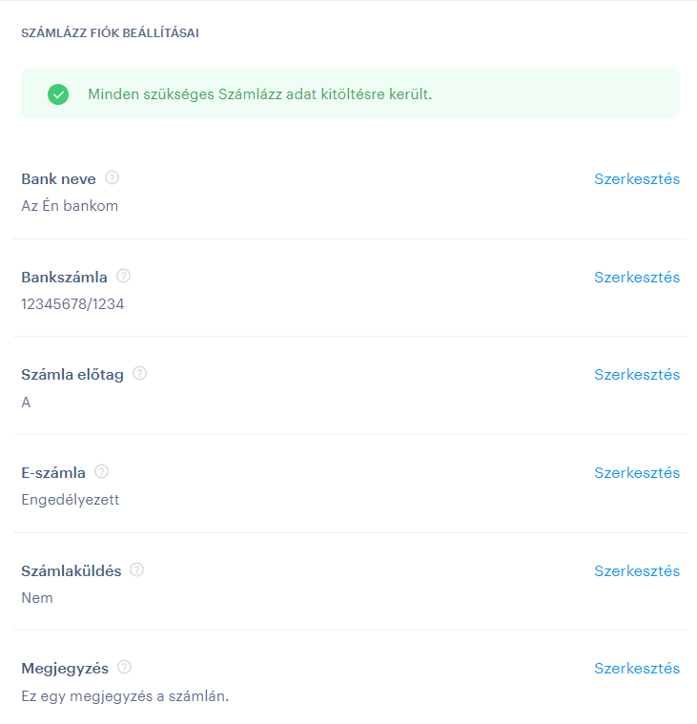Click the green confirmation banner message

pos(260,94)
